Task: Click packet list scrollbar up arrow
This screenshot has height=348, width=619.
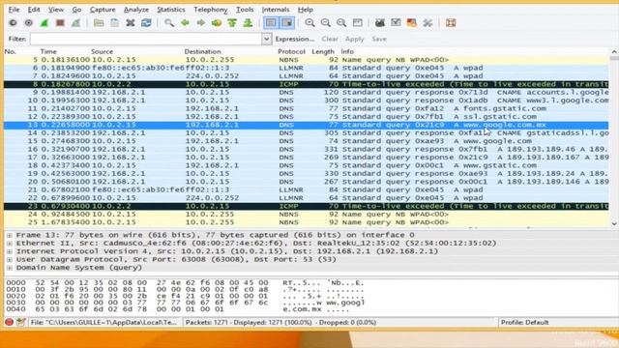Action: pos(614,51)
